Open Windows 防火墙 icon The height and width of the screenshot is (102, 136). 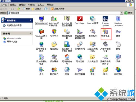(41, 34)
